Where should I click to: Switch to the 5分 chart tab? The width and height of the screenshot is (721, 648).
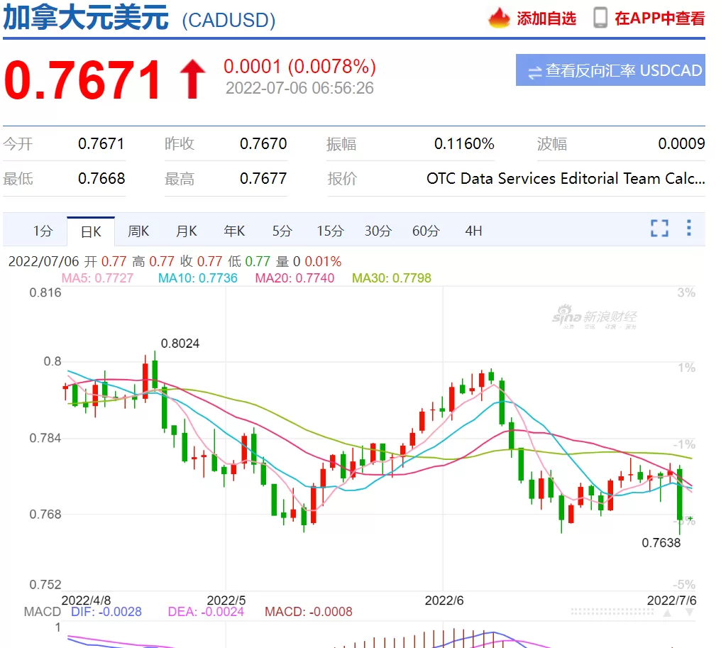point(282,231)
